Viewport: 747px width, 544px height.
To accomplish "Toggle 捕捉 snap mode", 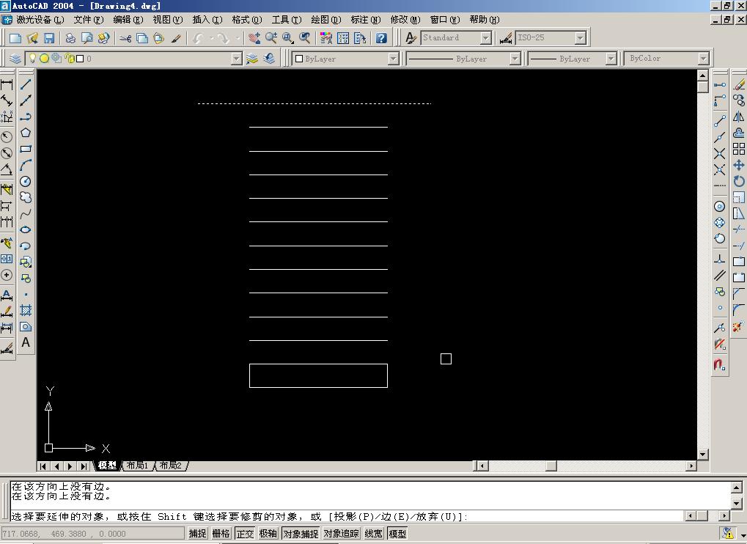I will (x=197, y=534).
